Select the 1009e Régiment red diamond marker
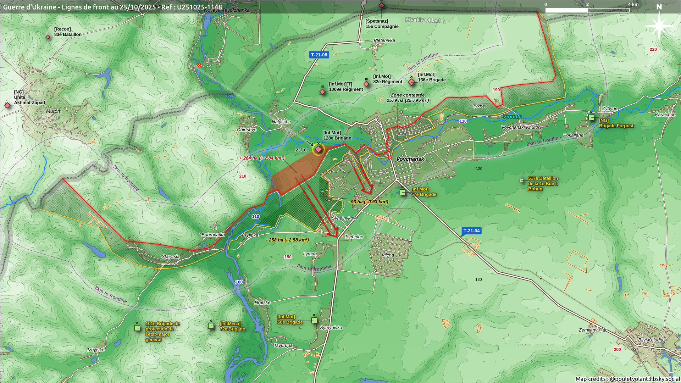Viewport: 681px width, 383px height. [322, 92]
